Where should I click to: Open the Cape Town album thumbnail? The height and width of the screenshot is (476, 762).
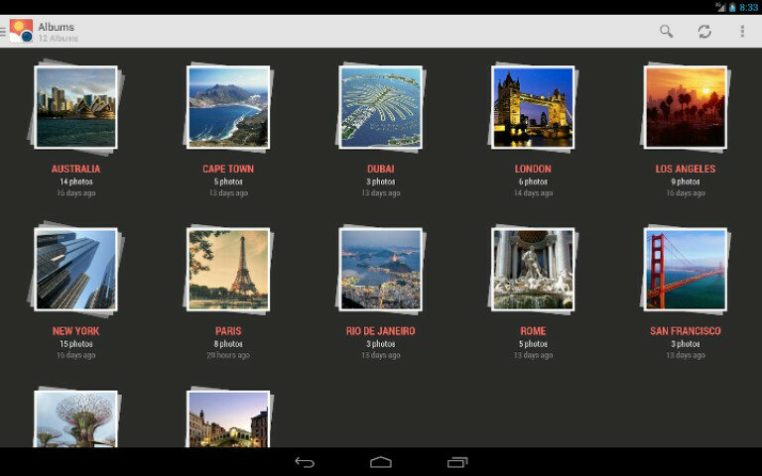pos(228,107)
